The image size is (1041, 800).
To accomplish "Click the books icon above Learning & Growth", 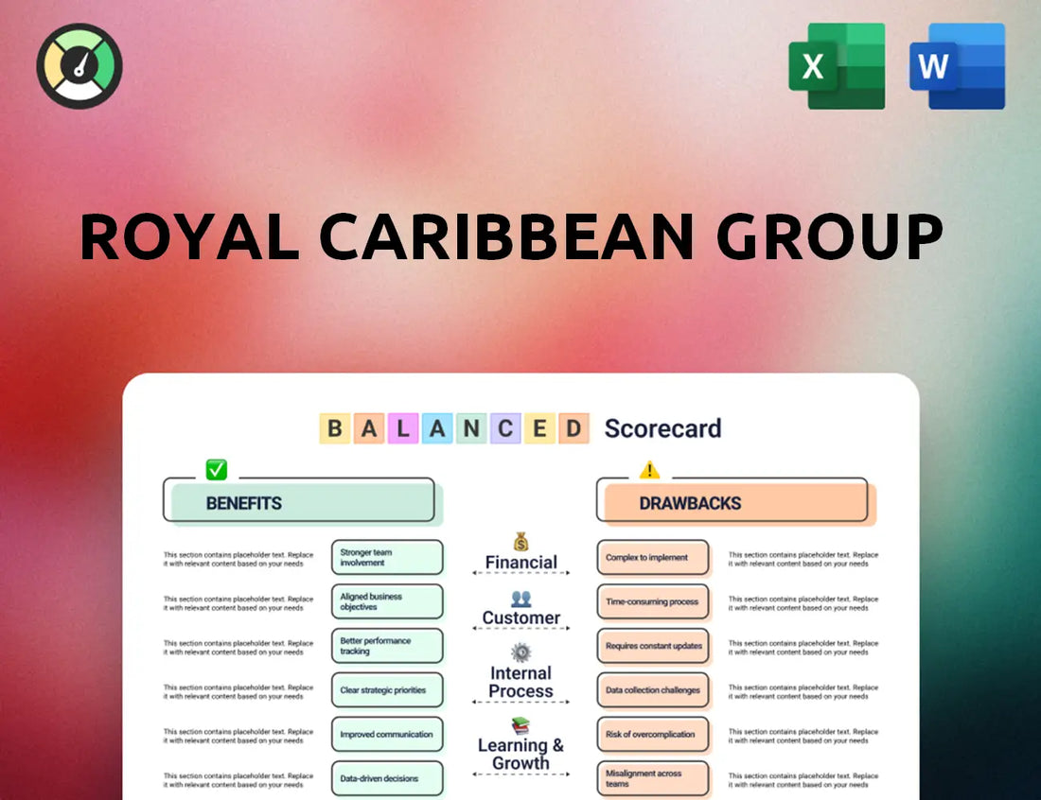I will click(521, 725).
